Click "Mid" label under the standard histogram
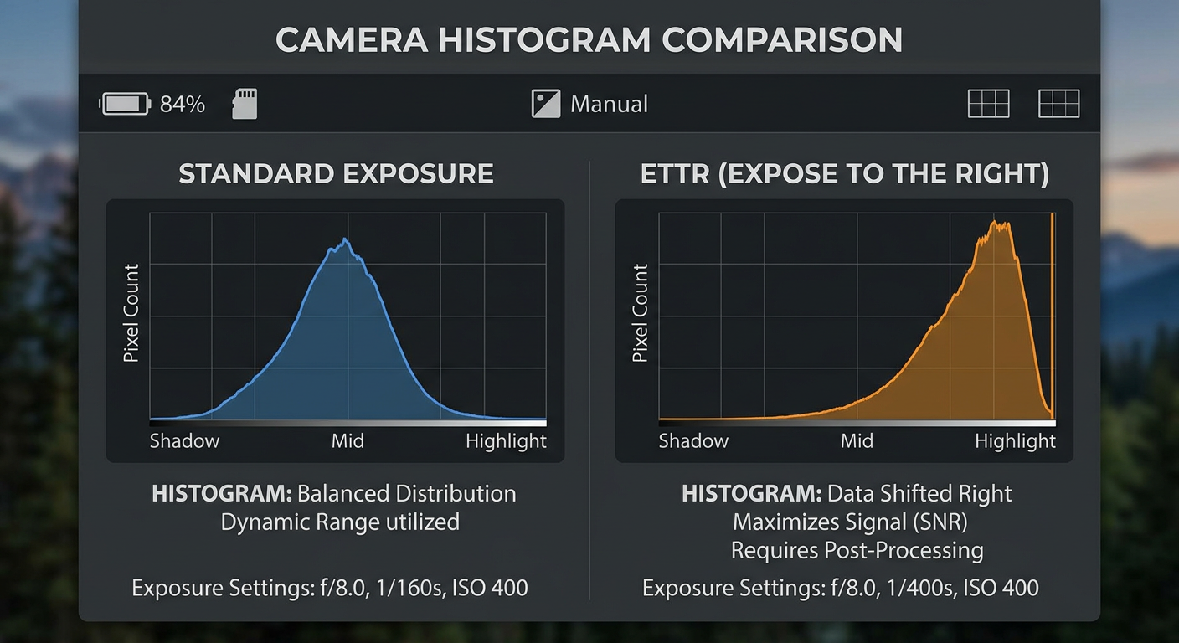The height and width of the screenshot is (643, 1179). [348, 441]
